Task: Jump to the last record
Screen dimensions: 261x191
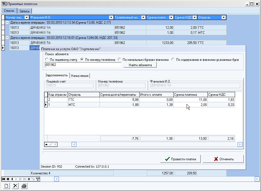Action: pos(25,179)
